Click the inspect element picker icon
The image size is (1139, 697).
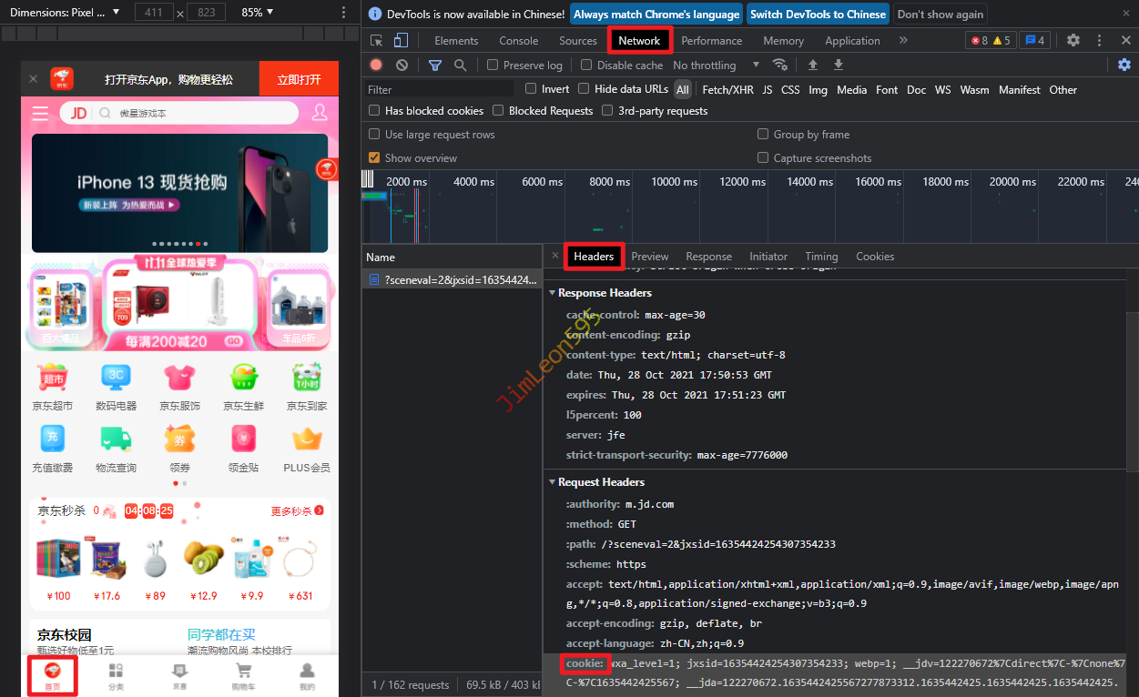tap(376, 41)
